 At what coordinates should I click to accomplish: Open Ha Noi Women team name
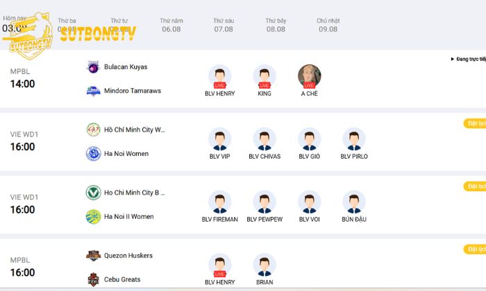126,153
